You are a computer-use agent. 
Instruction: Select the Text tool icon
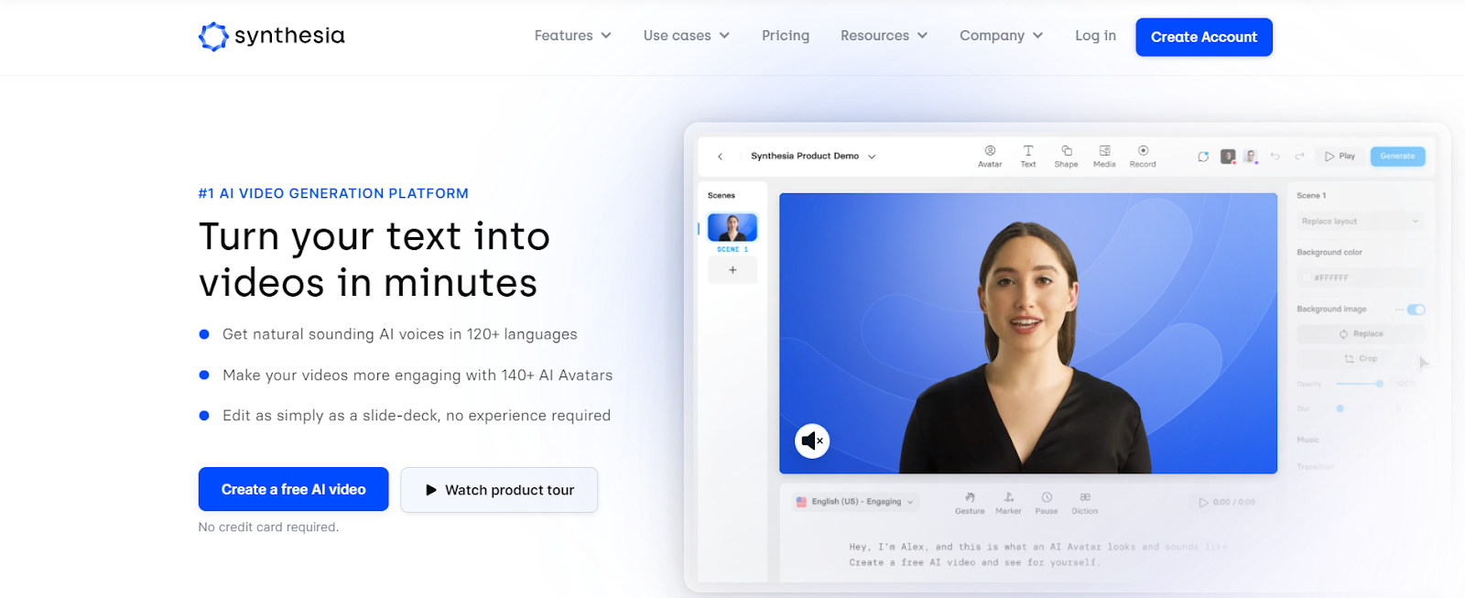[1028, 151]
